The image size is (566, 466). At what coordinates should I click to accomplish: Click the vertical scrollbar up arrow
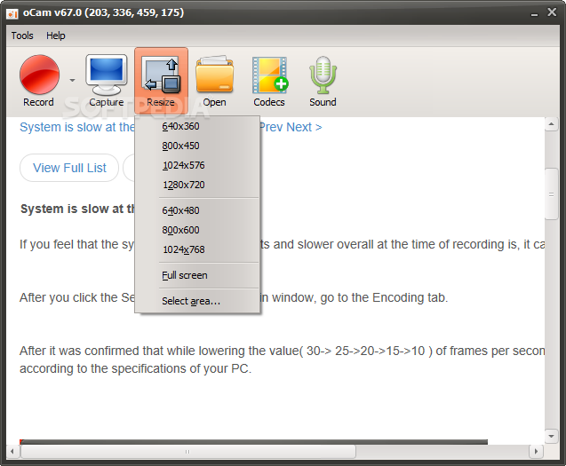(551, 124)
